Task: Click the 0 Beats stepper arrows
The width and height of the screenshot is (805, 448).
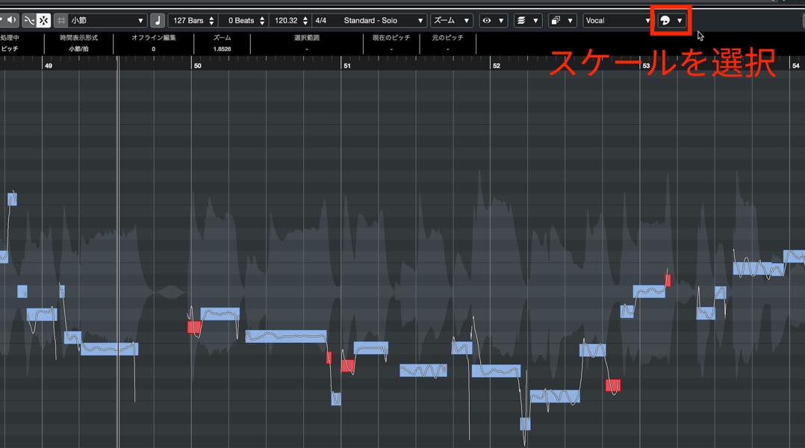Action: tap(262, 20)
